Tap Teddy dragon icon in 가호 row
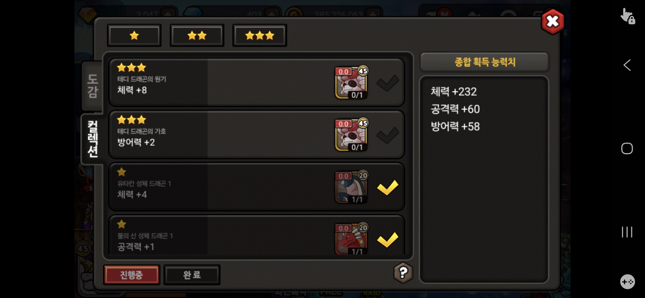The width and height of the screenshot is (645, 298). pos(351,135)
